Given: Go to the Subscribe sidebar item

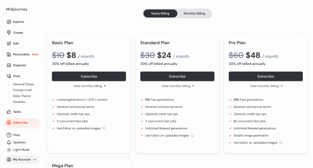Looking at the screenshot, I should (20, 122).
